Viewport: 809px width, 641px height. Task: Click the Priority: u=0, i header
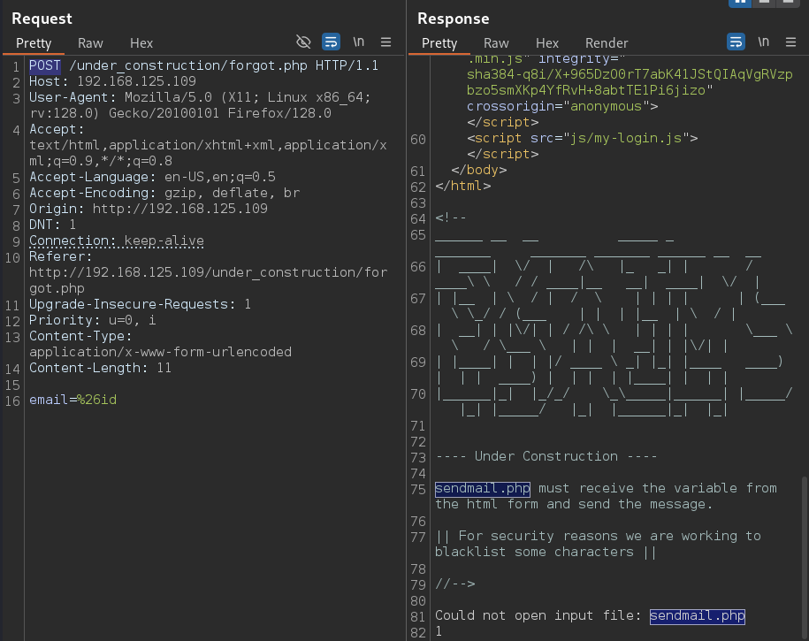[x=92, y=320]
